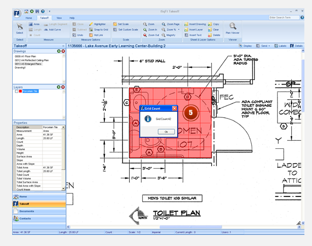Open the Takeoff navigation pane button

pos(39,204)
